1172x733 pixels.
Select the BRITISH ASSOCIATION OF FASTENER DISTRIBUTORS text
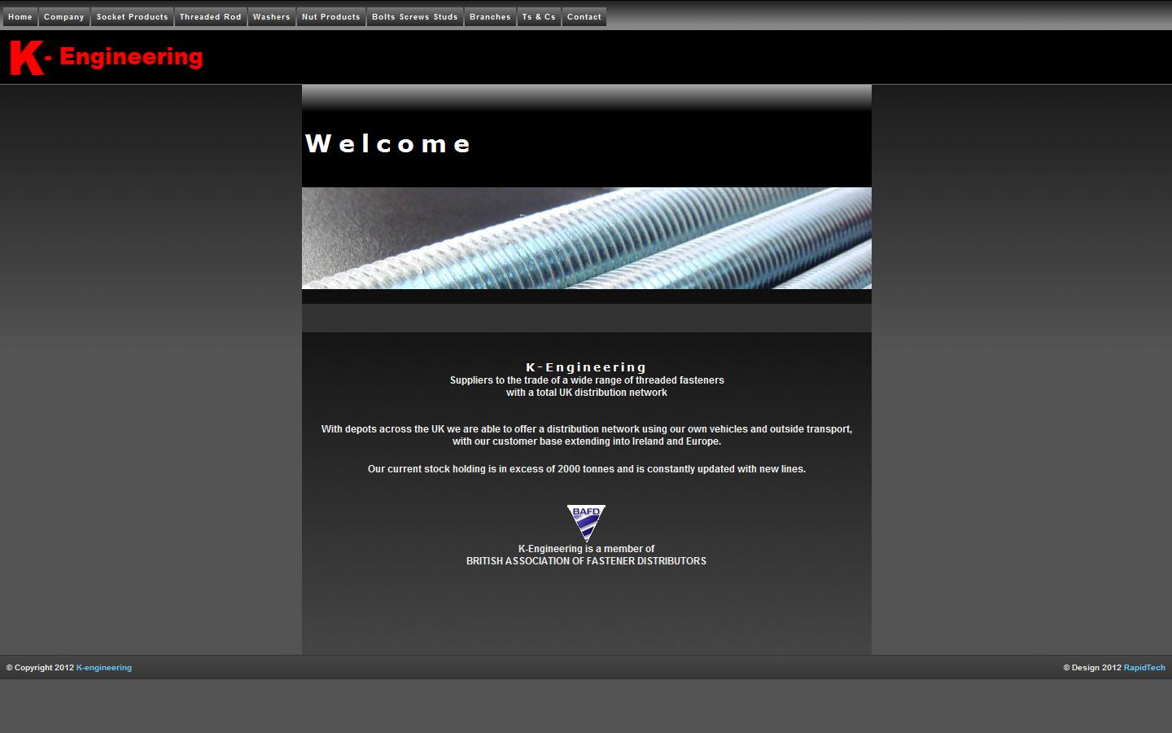586,560
